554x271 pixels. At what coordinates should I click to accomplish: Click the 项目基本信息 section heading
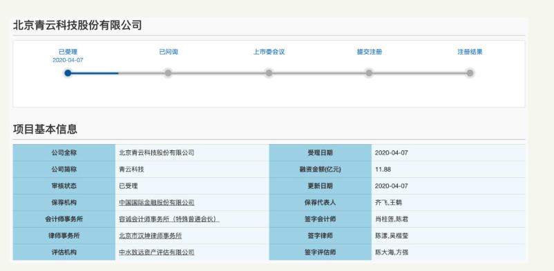pos(45,129)
